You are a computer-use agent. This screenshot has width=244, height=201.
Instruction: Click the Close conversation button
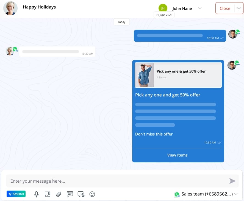pos(225,8)
